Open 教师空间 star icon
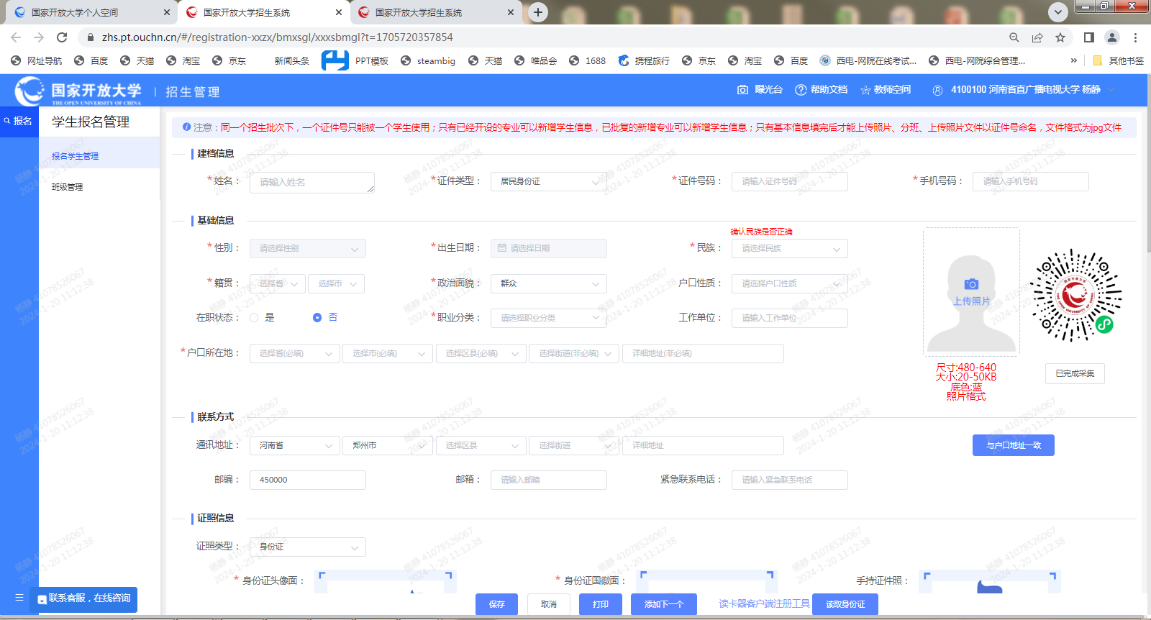 865,90
